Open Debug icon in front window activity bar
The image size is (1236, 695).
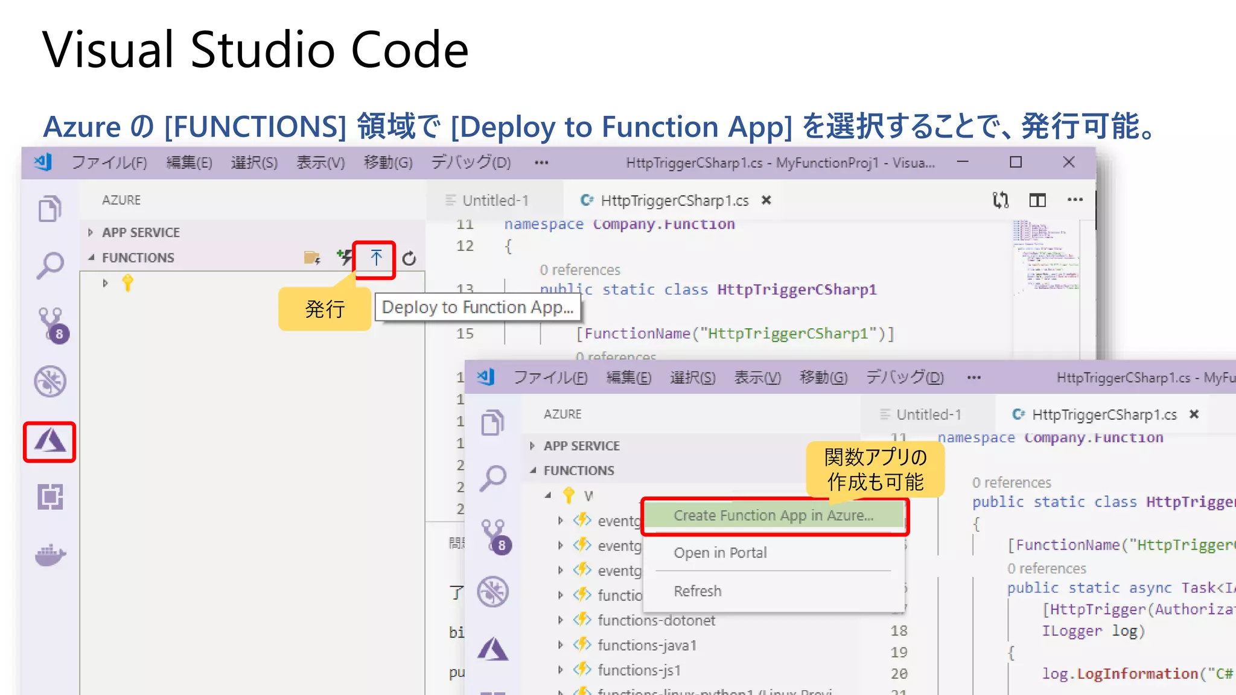coord(493,592)
